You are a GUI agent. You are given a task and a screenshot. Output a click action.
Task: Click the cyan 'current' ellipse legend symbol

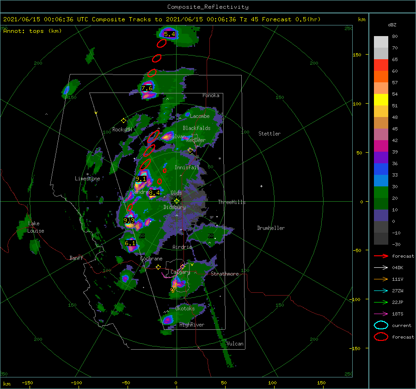381,325
